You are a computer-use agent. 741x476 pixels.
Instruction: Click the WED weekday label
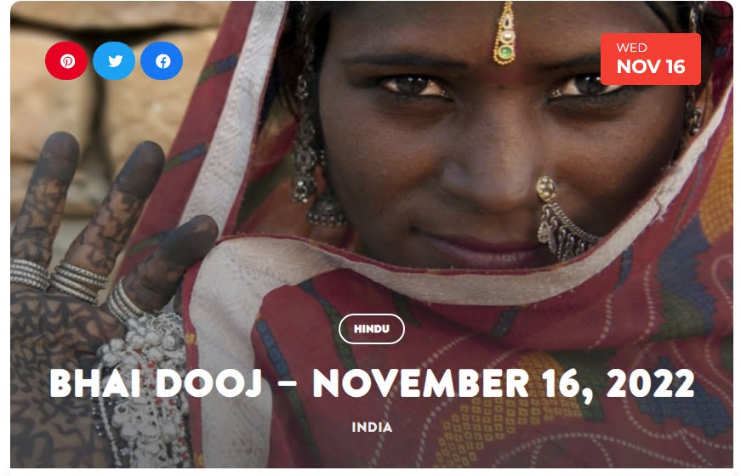(x=631, y=48)
